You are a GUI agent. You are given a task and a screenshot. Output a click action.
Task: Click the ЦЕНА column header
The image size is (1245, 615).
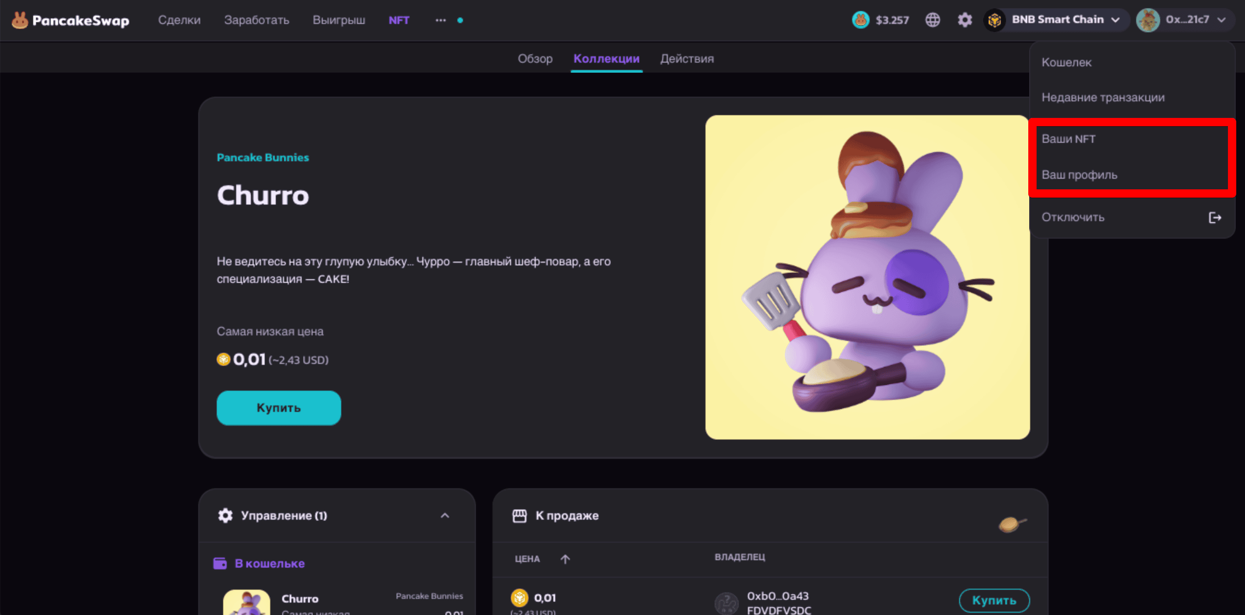coord(527,559)
